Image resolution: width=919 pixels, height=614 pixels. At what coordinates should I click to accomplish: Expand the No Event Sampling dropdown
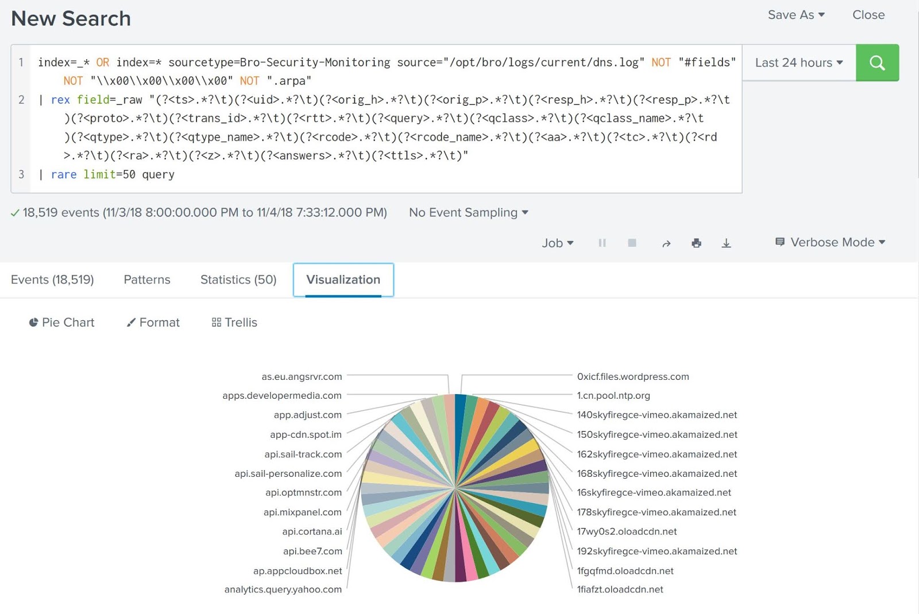click(468, 212)
